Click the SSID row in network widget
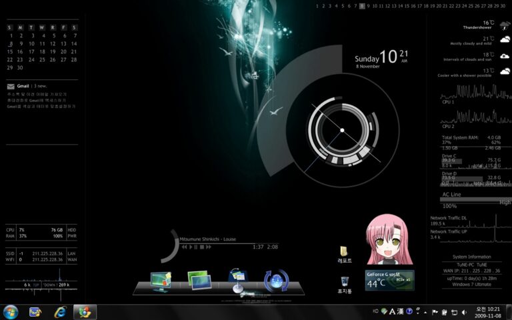 click(41, 253)
